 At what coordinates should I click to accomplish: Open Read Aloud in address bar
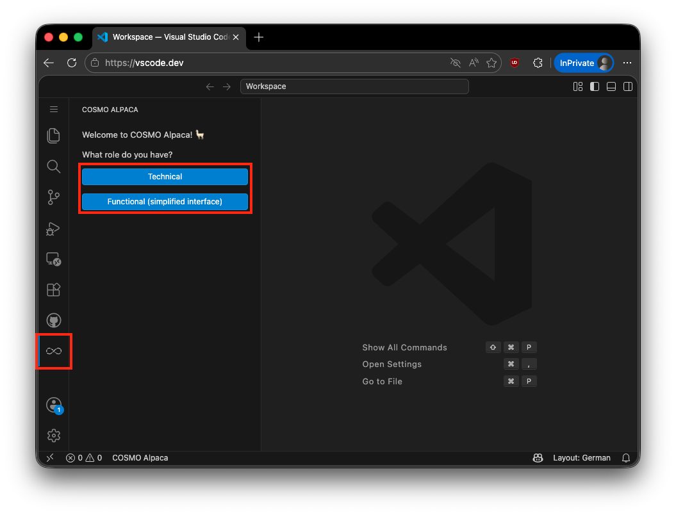474,63
